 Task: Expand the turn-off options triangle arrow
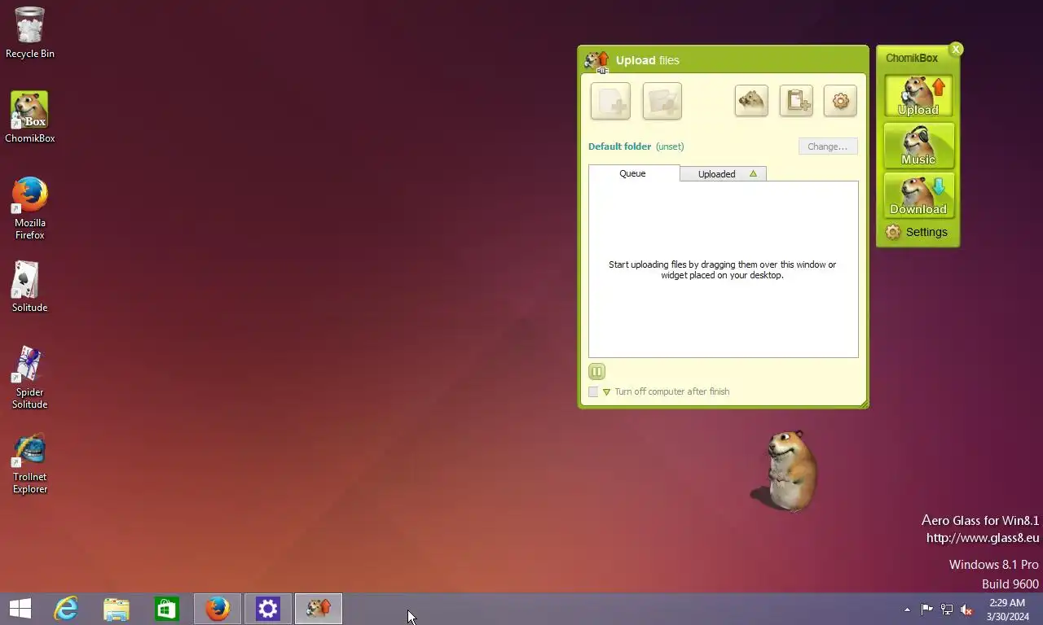(606, 392)
